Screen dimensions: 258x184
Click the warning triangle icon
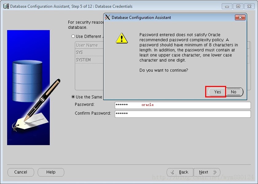122,38
